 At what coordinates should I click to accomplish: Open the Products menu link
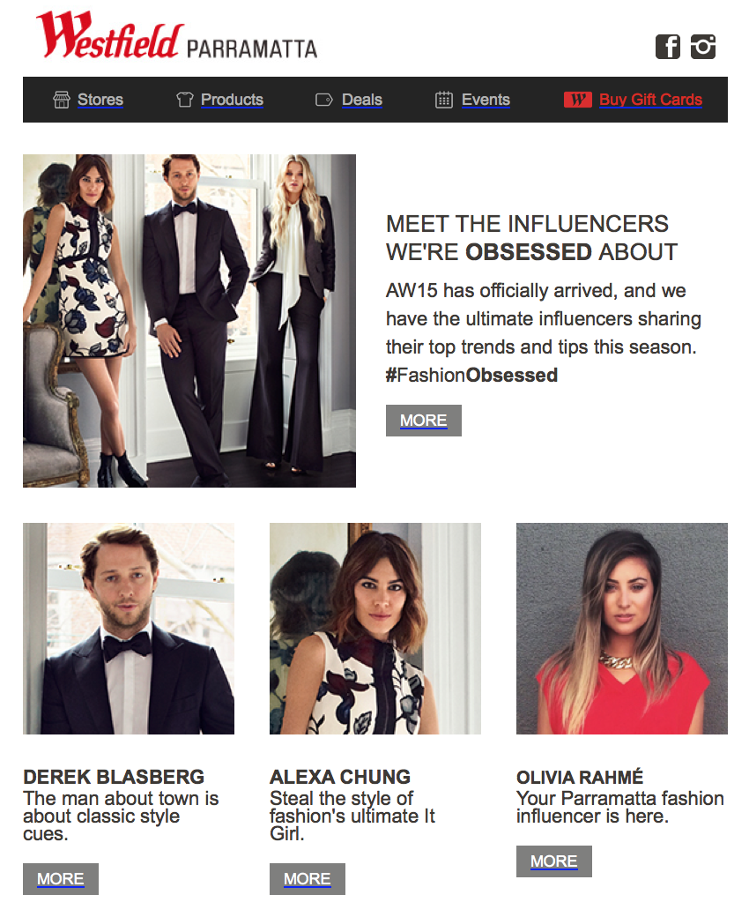coord(232,100)
